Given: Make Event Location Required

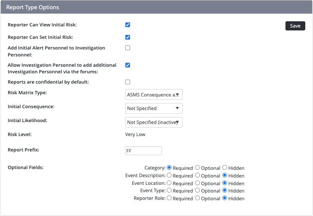Looking at the screenshot, I should tap(169, 183).
